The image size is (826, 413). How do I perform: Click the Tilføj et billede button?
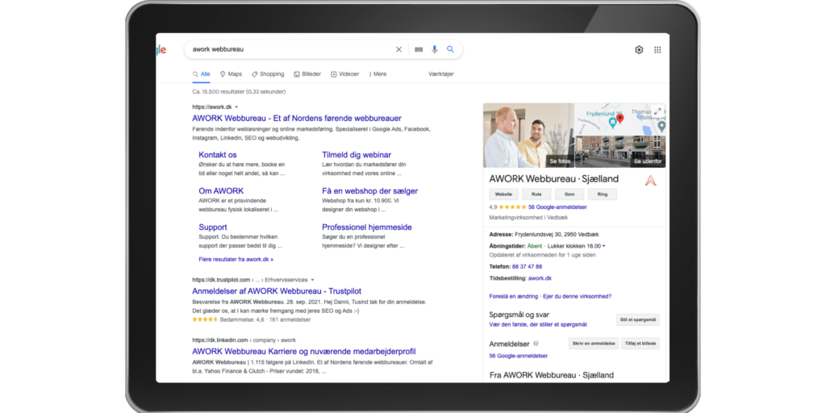(x=640, y=344)
